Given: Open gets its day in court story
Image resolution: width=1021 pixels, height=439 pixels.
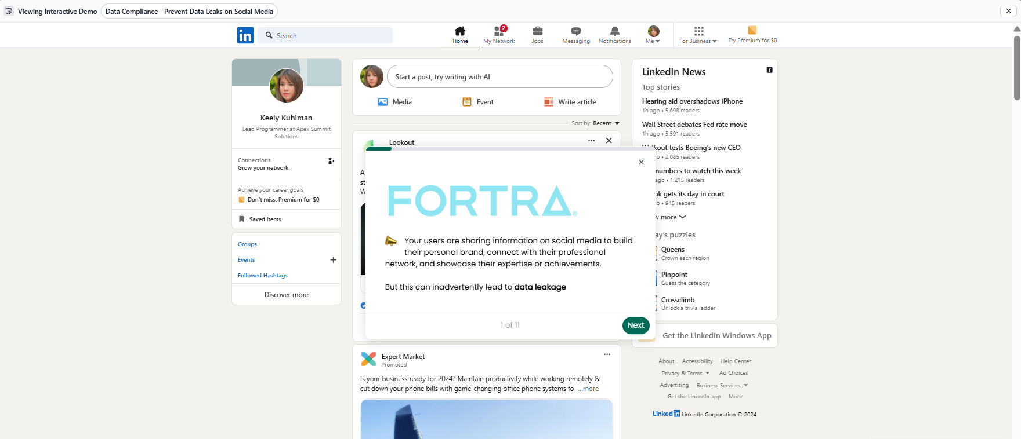Looking at the screenshot, I should (x=690, y=194).
